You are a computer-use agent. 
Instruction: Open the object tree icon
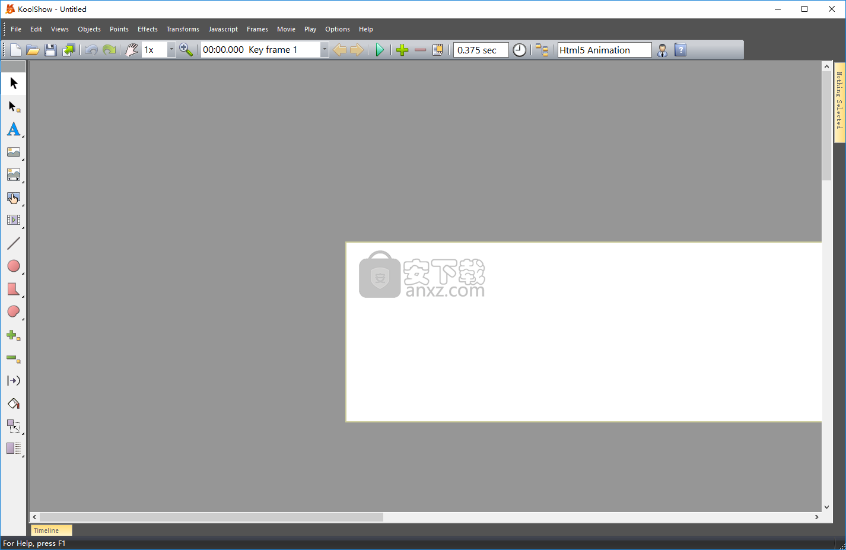click(542, 50)
